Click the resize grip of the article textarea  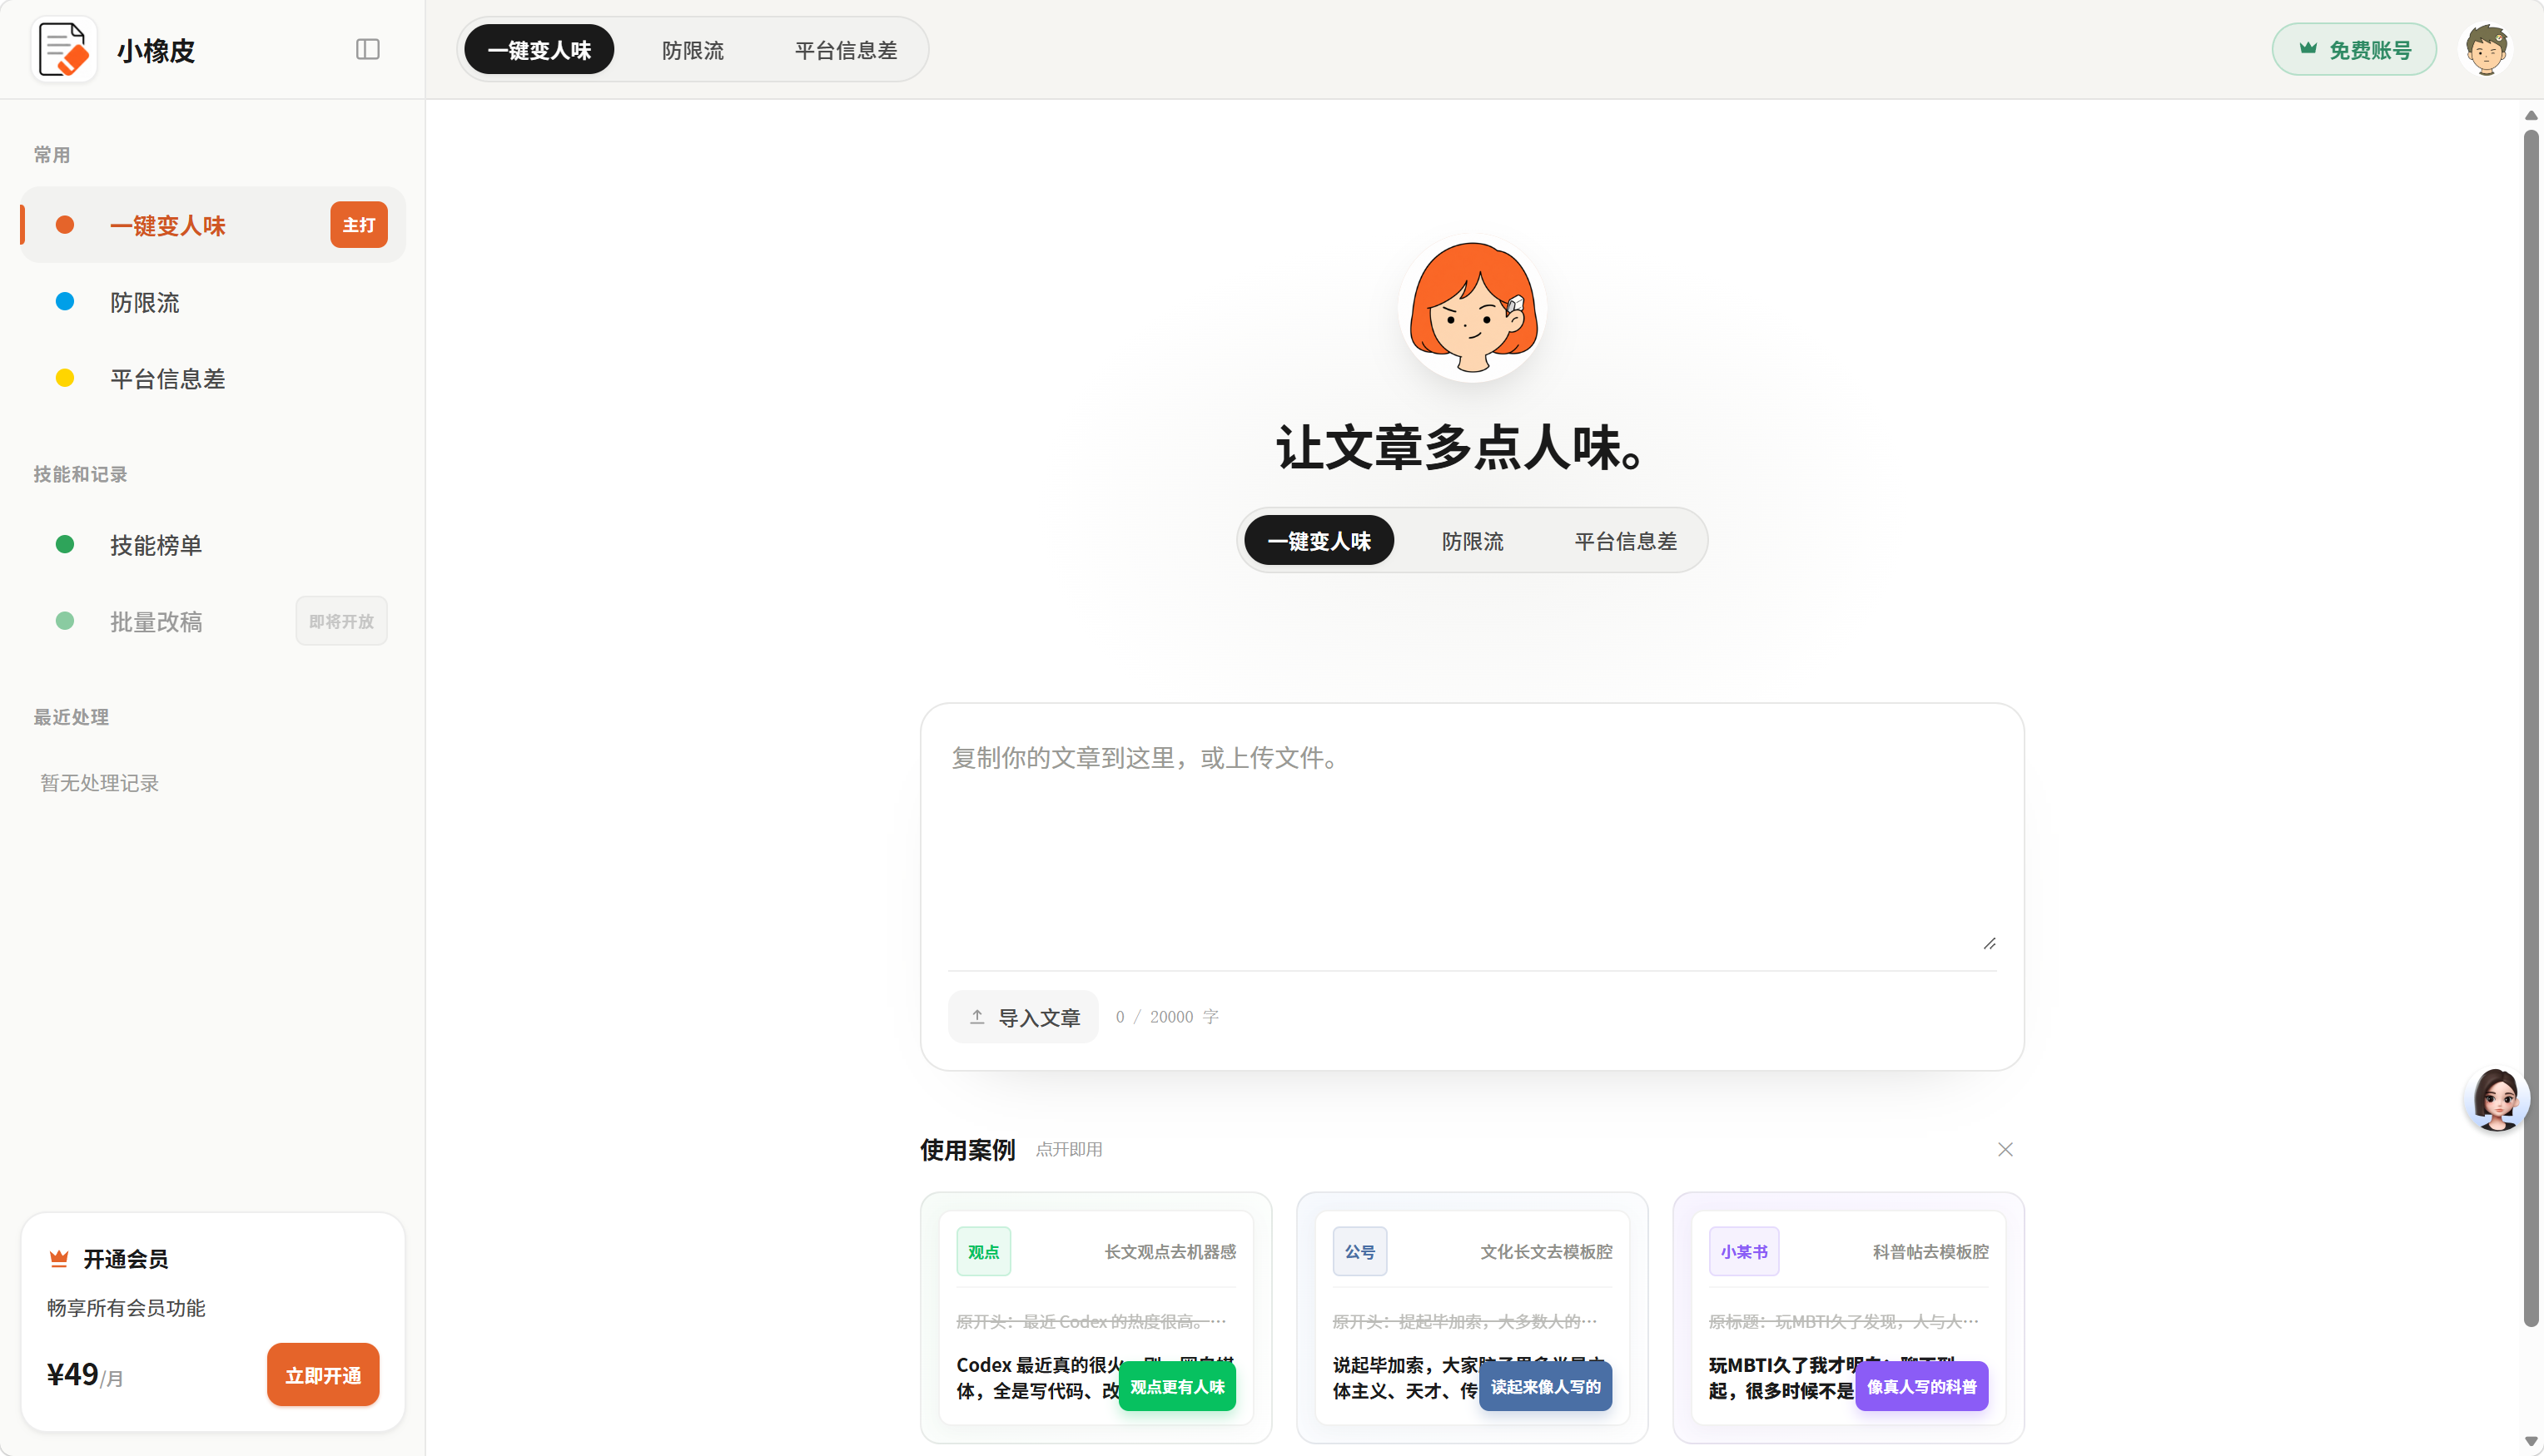[x=1989, y=944]
